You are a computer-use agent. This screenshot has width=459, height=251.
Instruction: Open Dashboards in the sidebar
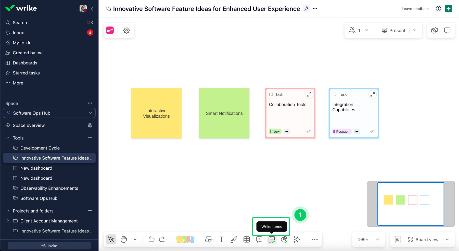[25, 63]
